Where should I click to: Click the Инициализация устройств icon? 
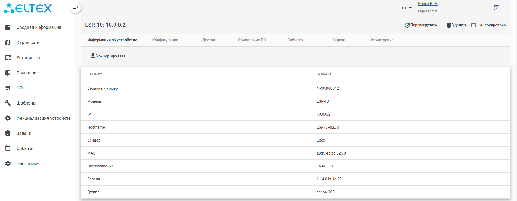tap(8, 118)
